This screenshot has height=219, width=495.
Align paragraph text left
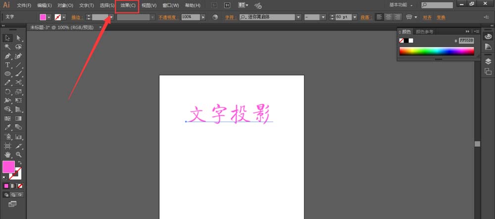click(380, 17)
